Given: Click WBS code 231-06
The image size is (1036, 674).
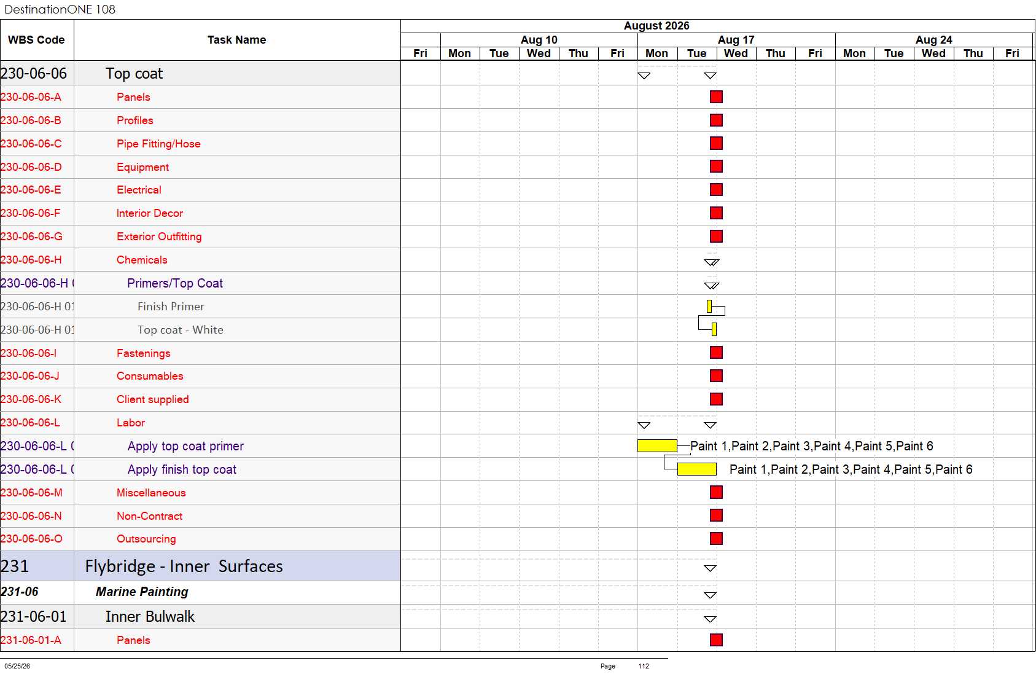Looking at the screenshot, I should pos(20,592).
